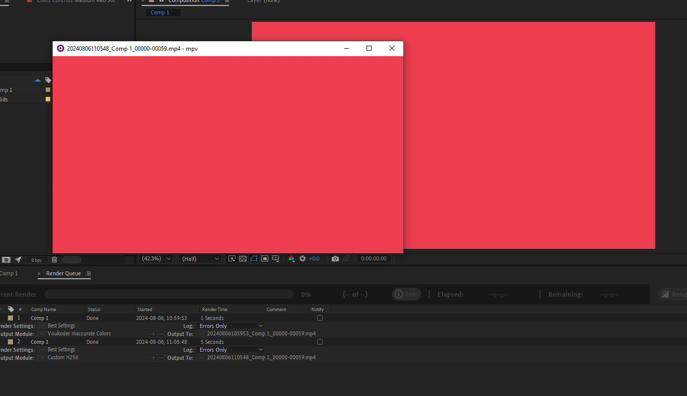Open the resolution (Half) dropdown
Screen dimensions: 687x396
pos(200,259)
